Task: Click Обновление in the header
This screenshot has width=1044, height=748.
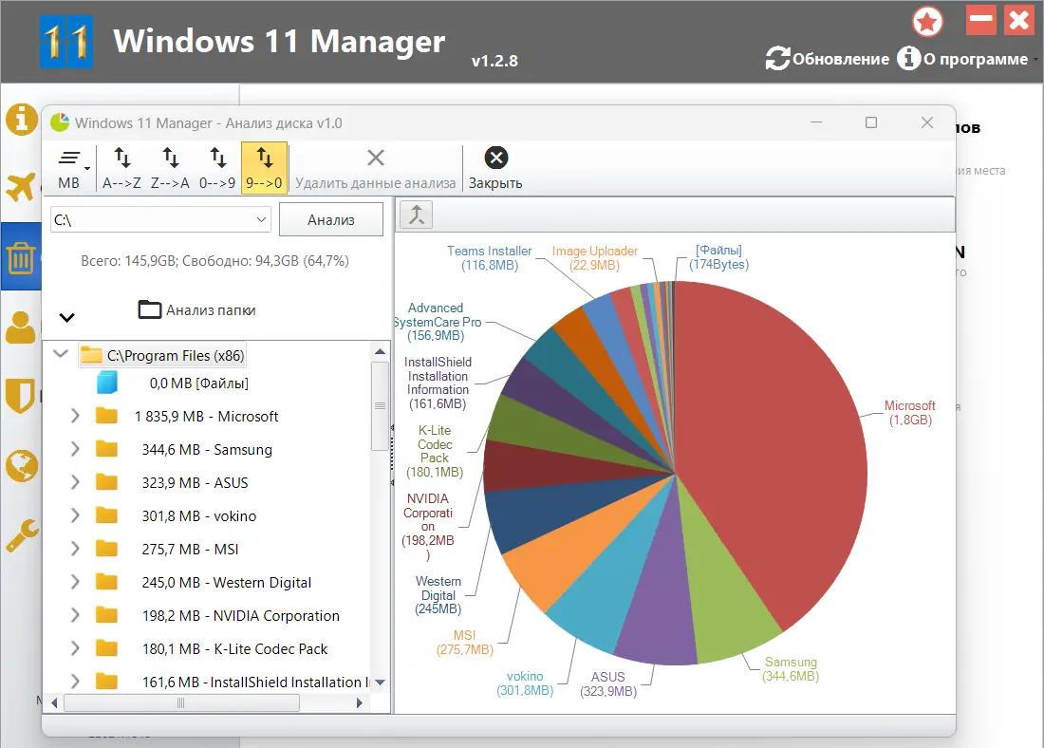Action: (828, 59)
